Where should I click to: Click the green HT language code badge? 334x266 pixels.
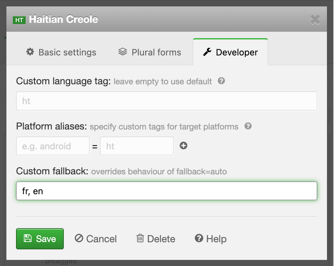[19, 20]
